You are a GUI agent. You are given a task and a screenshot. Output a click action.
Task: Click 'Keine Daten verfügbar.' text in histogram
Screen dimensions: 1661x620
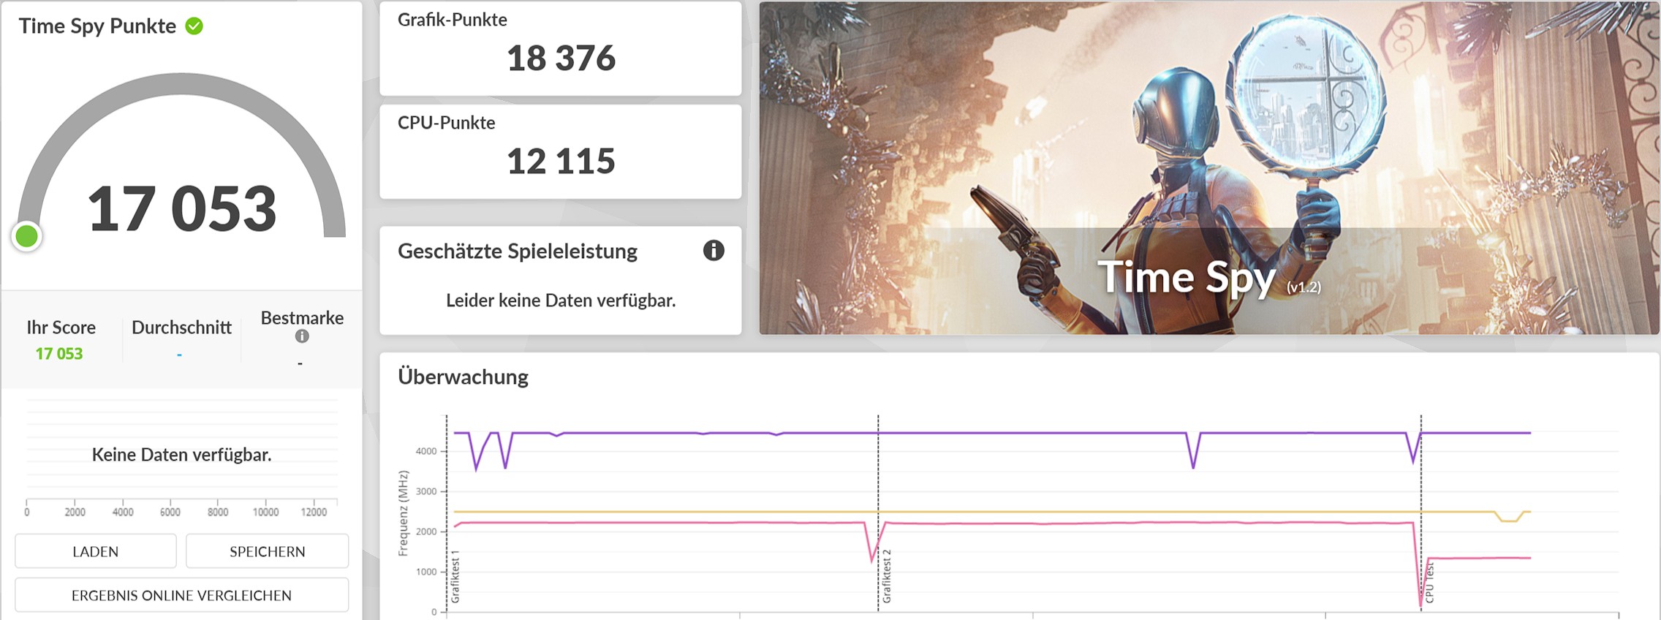[181, 455]
